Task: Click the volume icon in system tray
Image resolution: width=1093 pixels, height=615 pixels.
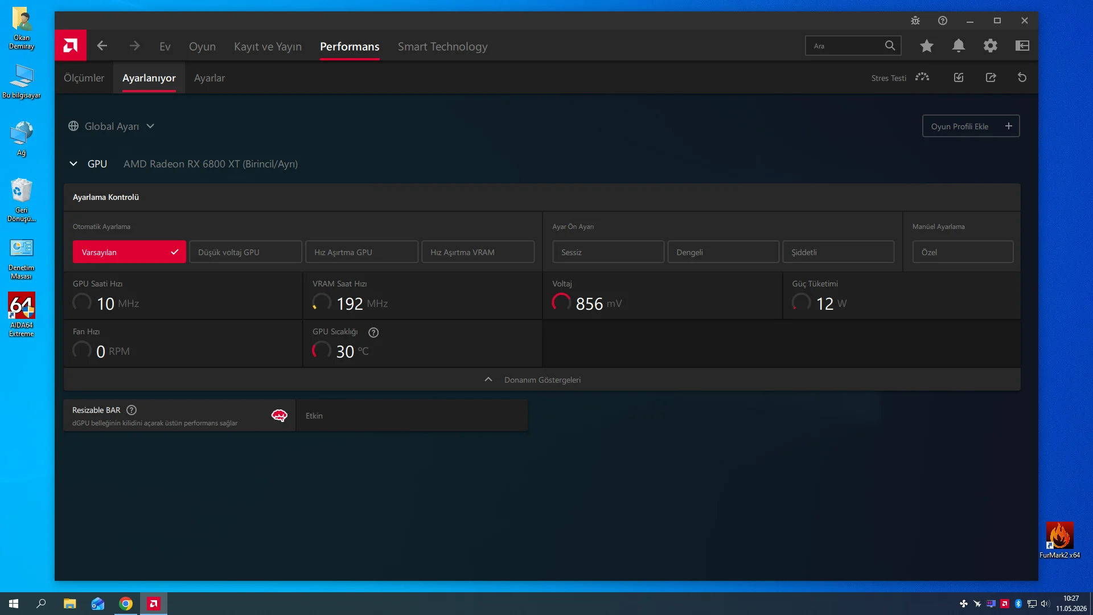Action: coord(1045,604)
